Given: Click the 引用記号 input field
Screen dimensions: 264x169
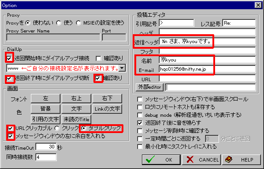Looking at the screenshot, I should tap(176, 23).
